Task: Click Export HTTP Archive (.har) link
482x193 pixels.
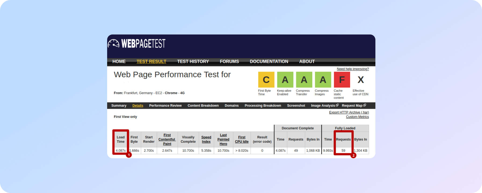Action: click(349, 113)
